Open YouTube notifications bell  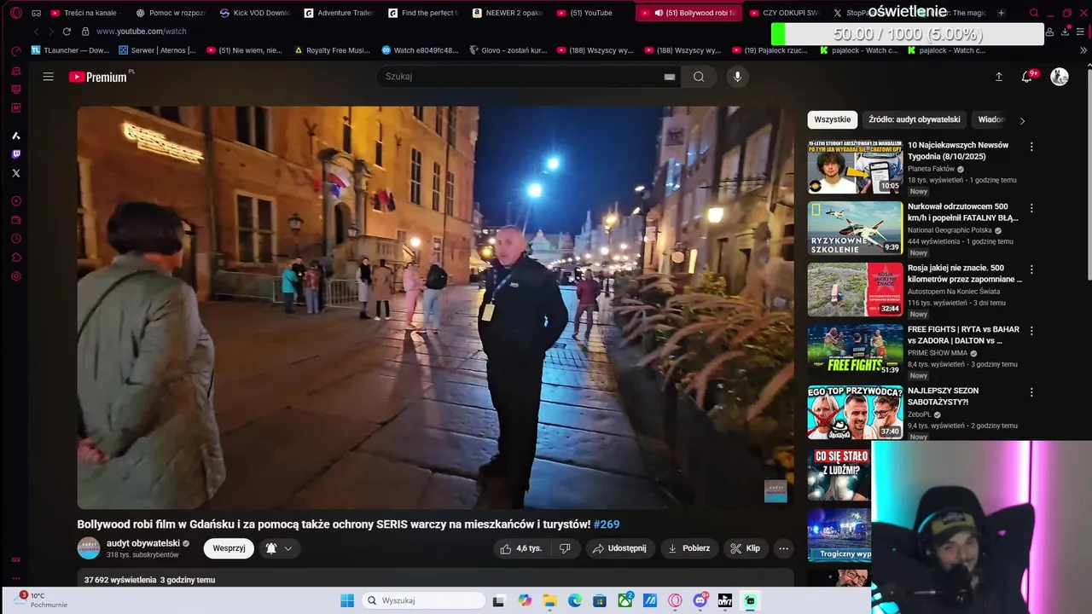(x=1027, y=77)
